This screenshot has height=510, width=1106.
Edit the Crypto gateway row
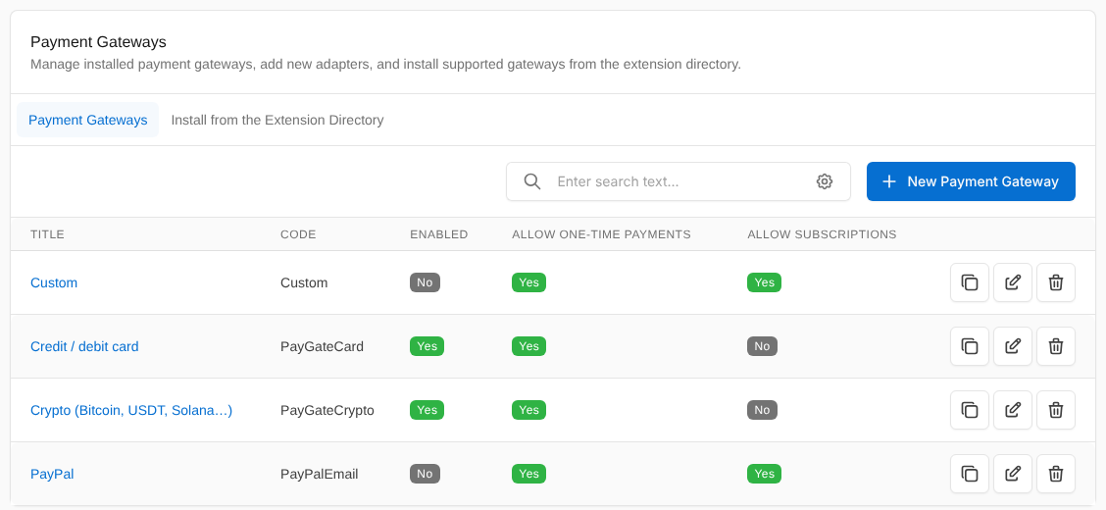click(x=1013, y=410)
